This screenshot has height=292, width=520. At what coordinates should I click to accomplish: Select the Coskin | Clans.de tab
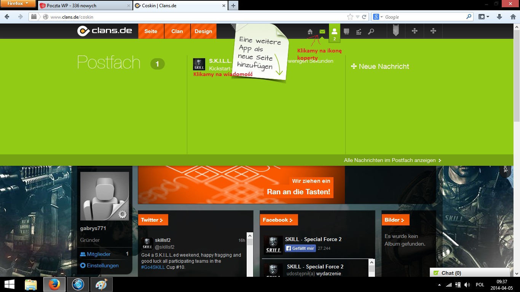(180, 6)
